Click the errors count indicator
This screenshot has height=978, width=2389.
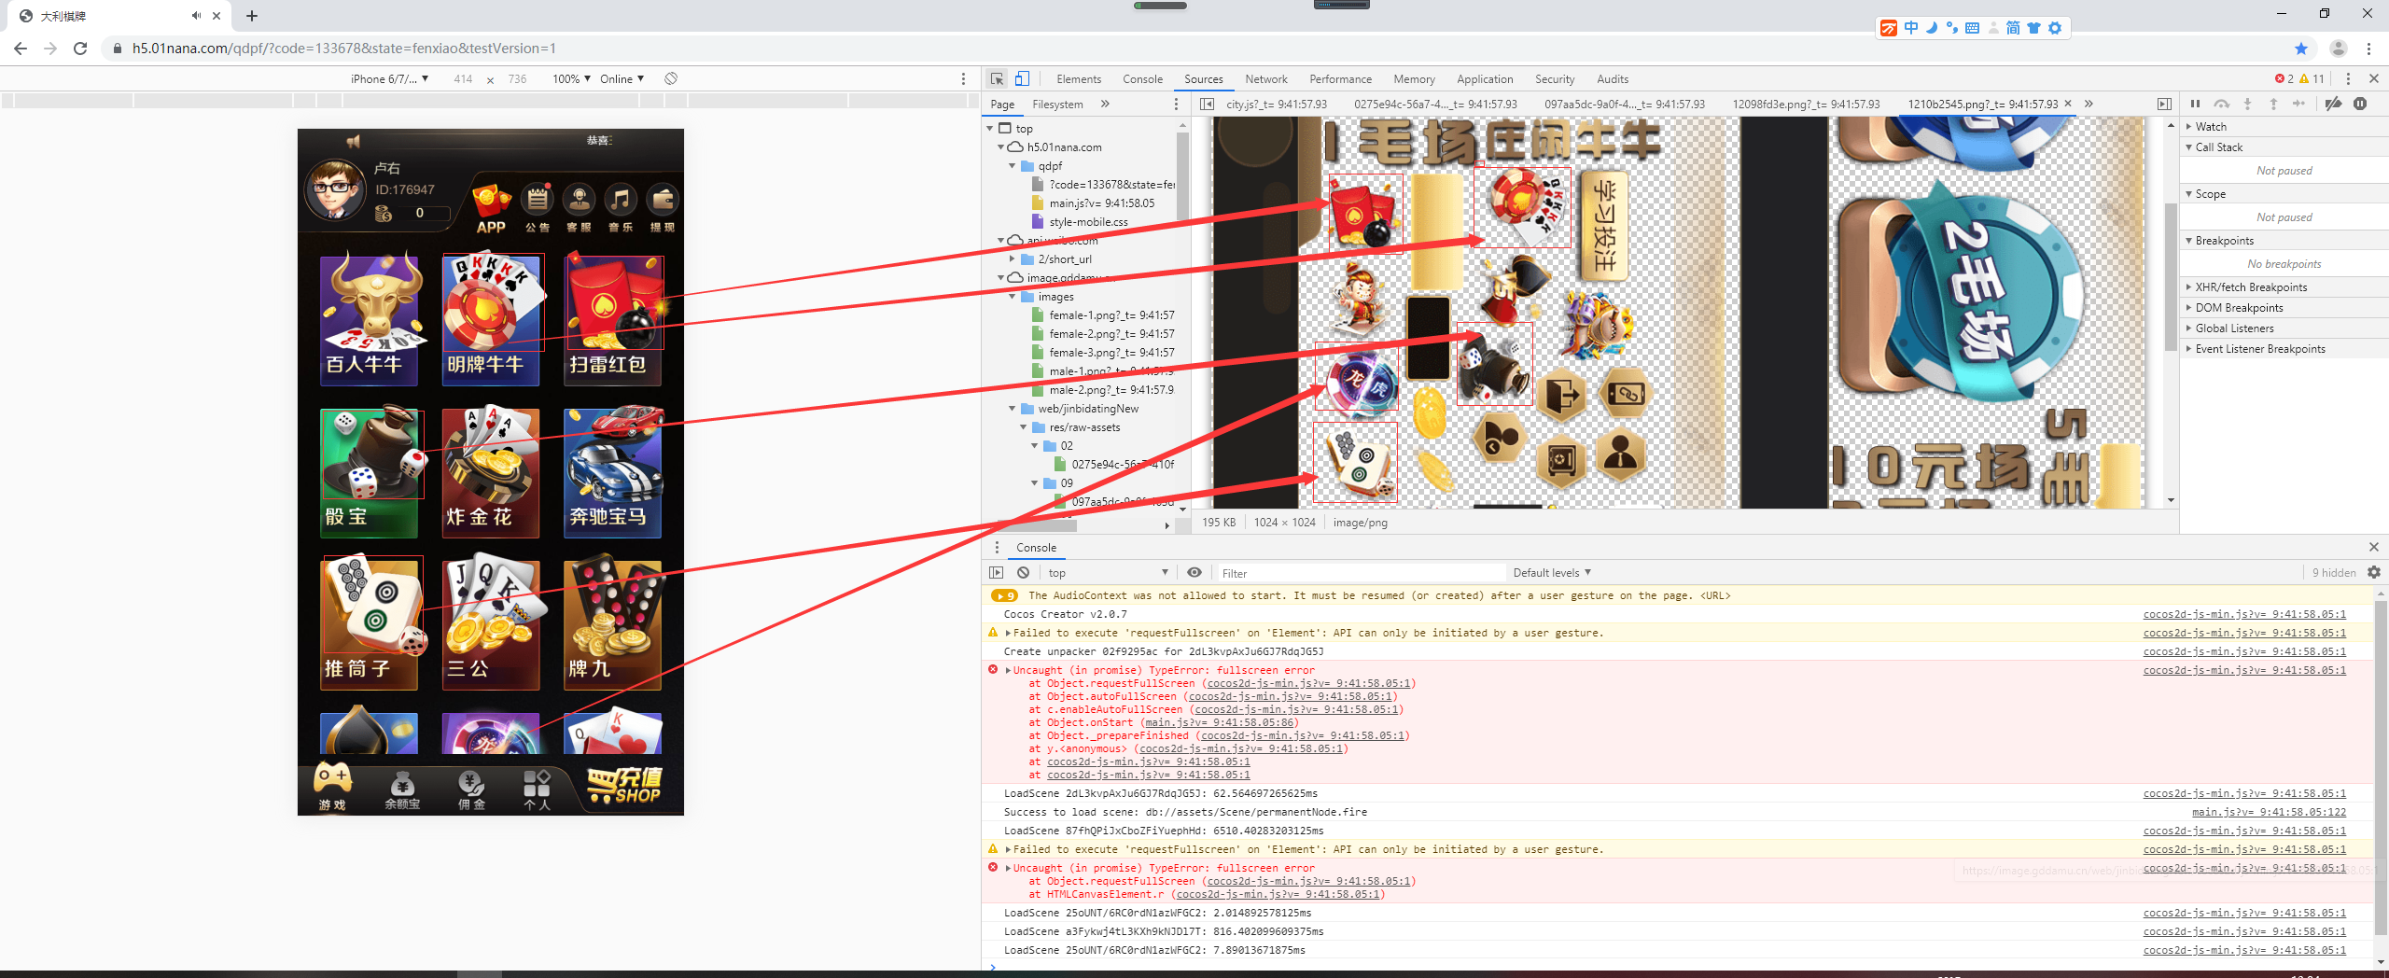click(2284, 79)
